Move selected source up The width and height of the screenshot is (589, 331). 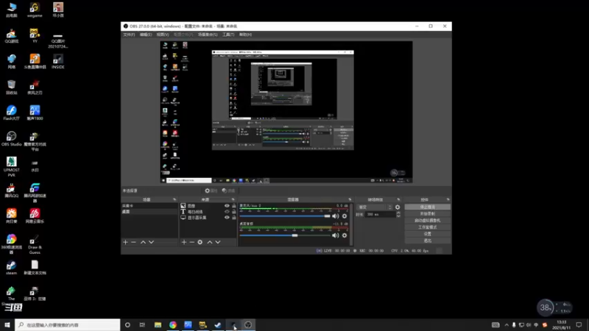210,243
